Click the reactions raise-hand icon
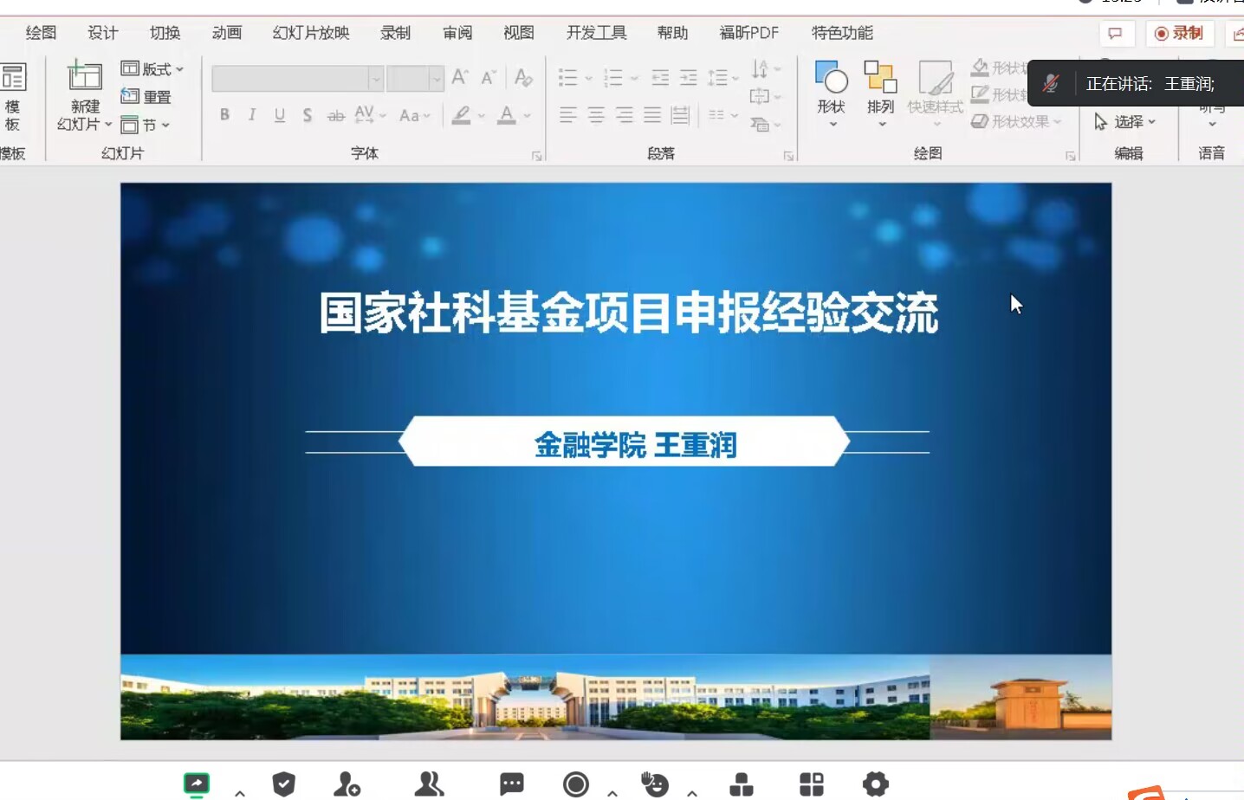 click(x=655, y=784)
